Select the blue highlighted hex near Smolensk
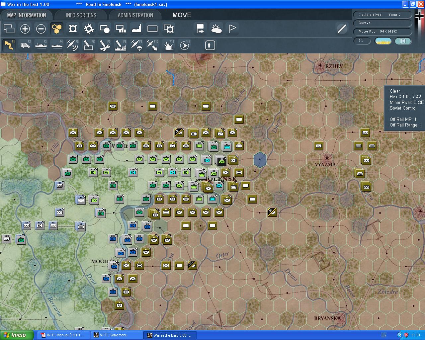 tap(260, 159)
